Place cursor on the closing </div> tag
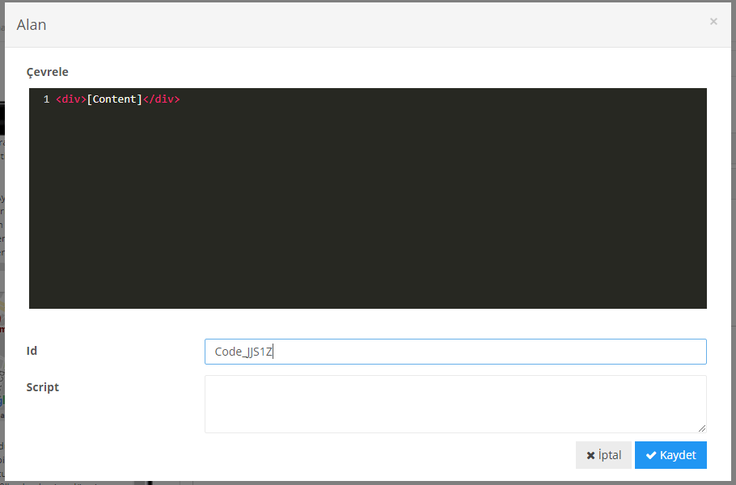The height and width of the screenshot is (485, 736). [161, 99]
